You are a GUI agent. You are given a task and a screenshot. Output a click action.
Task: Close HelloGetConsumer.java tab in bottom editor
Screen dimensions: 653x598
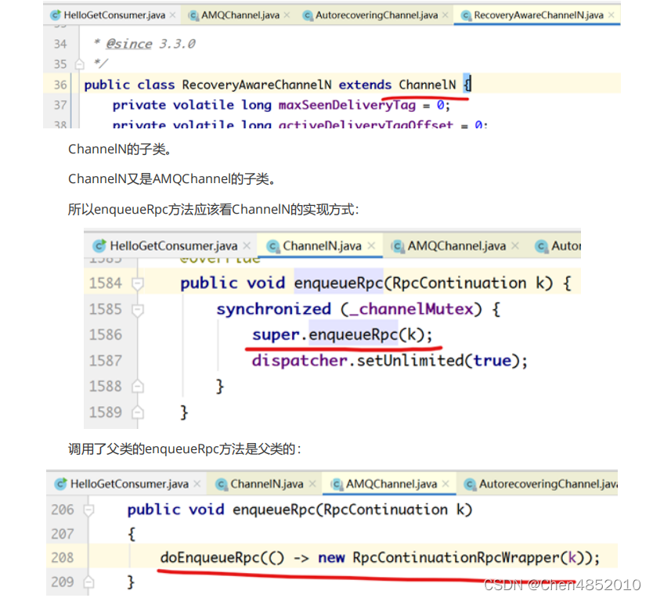click(x=197, y=484)
